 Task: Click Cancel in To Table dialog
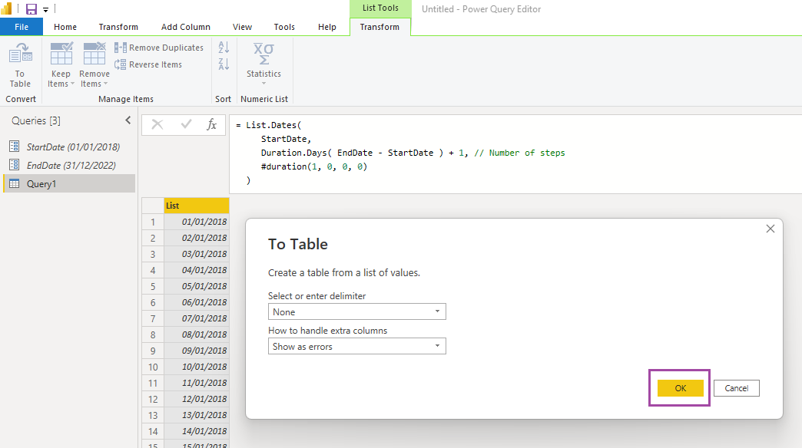pyautogui.click(x=737, y=388)
